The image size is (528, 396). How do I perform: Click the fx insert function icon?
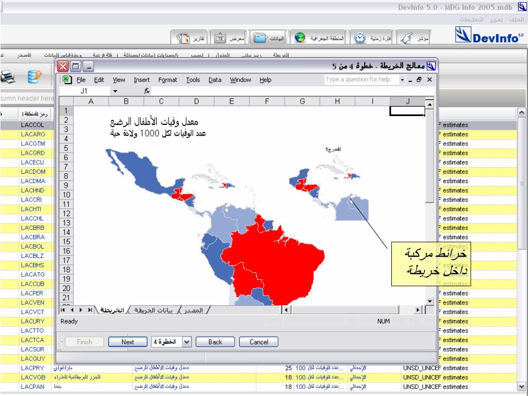pos(147,91)
